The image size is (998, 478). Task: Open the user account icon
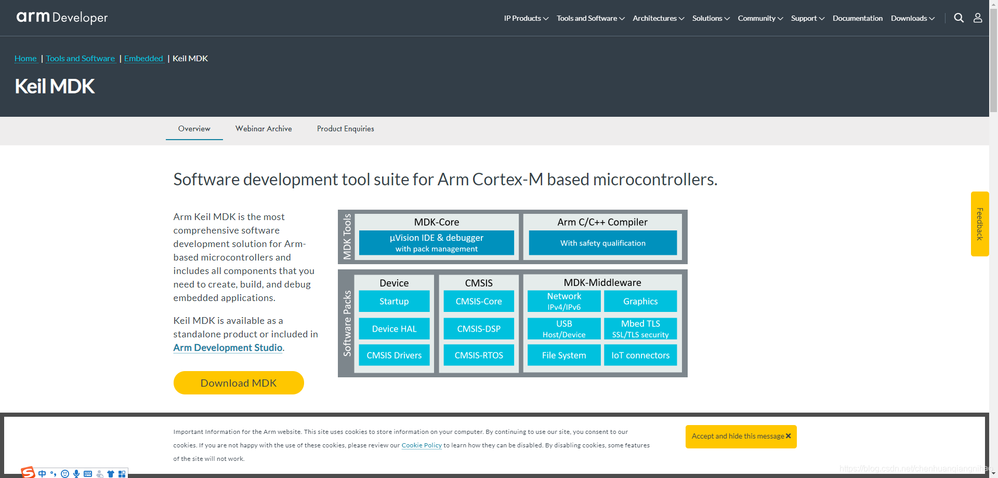coord(978,18)
